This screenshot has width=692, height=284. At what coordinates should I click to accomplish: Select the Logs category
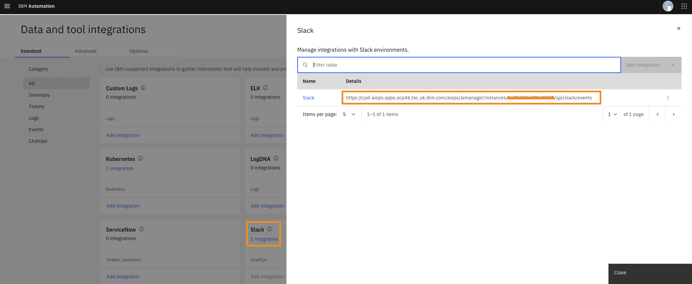33,118
